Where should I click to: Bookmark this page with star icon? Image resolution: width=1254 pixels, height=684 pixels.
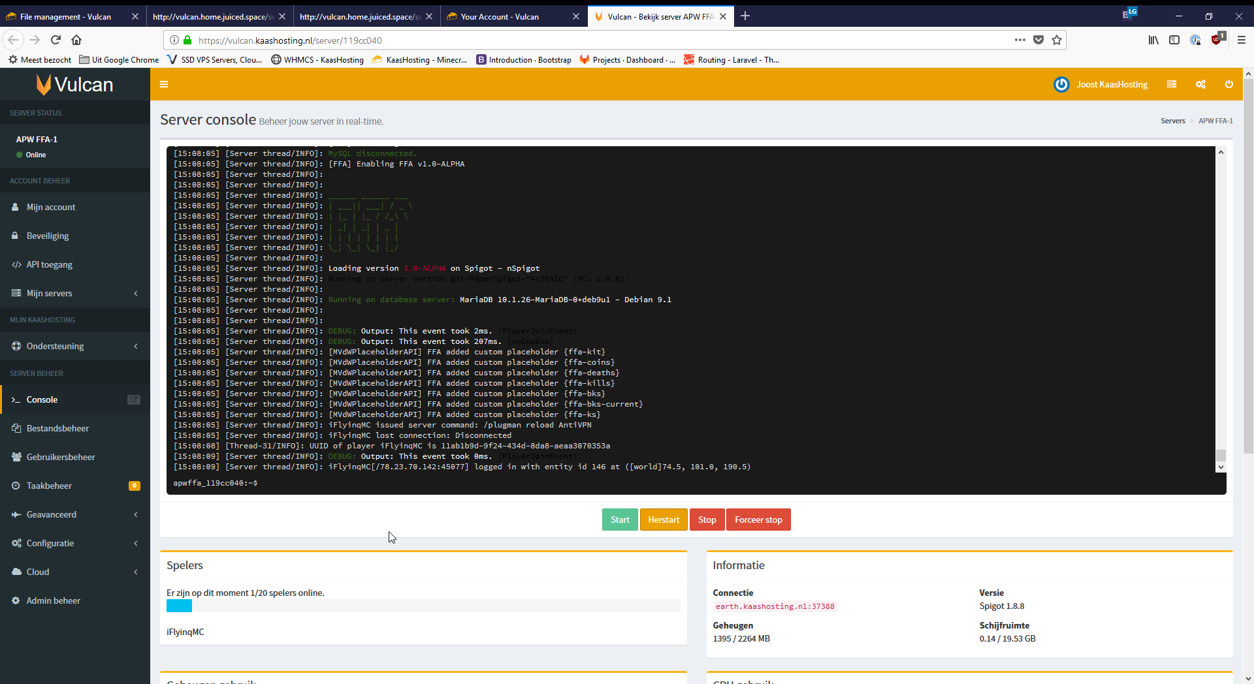[x=1057, y=40]
